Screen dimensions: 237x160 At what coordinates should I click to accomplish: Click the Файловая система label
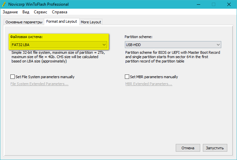26,37
